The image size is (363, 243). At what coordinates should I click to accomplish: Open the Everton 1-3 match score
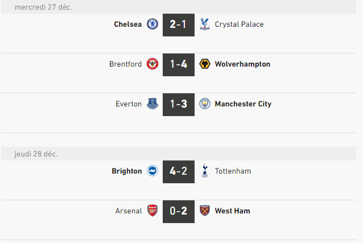pyautogui.click(x=179, y=104)
